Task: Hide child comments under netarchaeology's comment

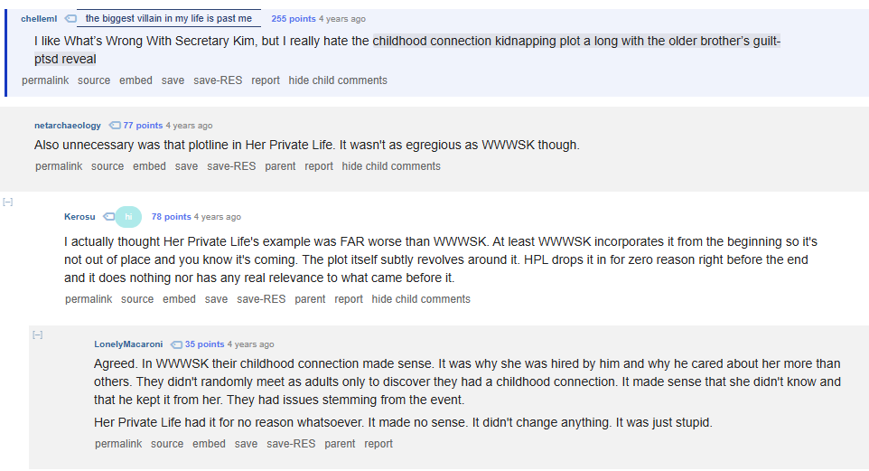Action: [x=391, y=166]
